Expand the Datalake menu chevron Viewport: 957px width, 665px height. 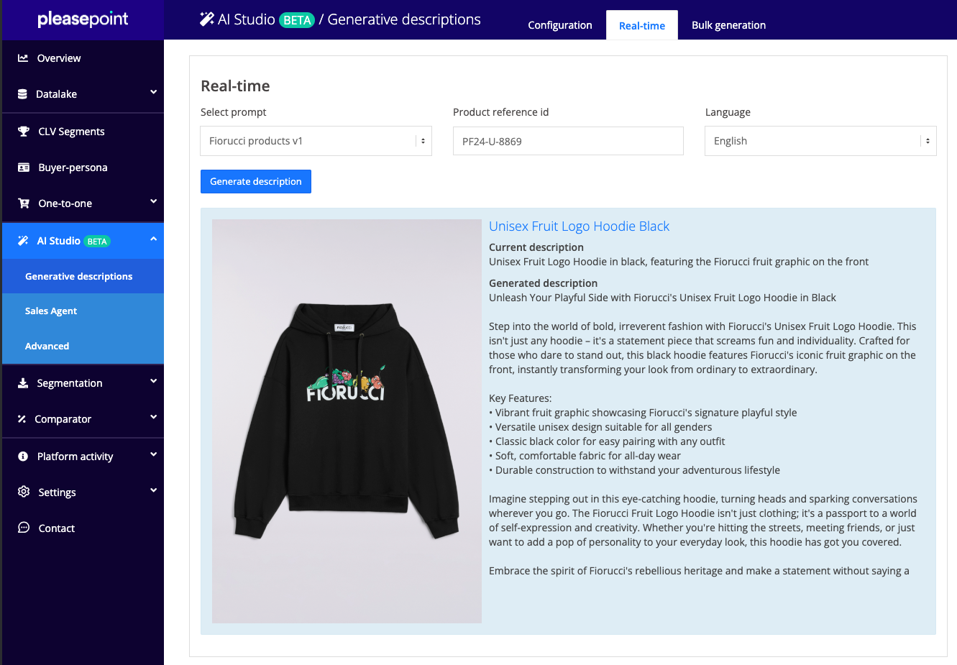point(153,93)
